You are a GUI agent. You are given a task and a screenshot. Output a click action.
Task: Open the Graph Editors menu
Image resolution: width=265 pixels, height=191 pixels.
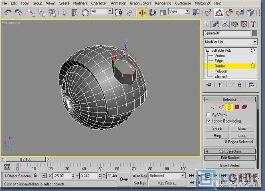tap(140, 3)
